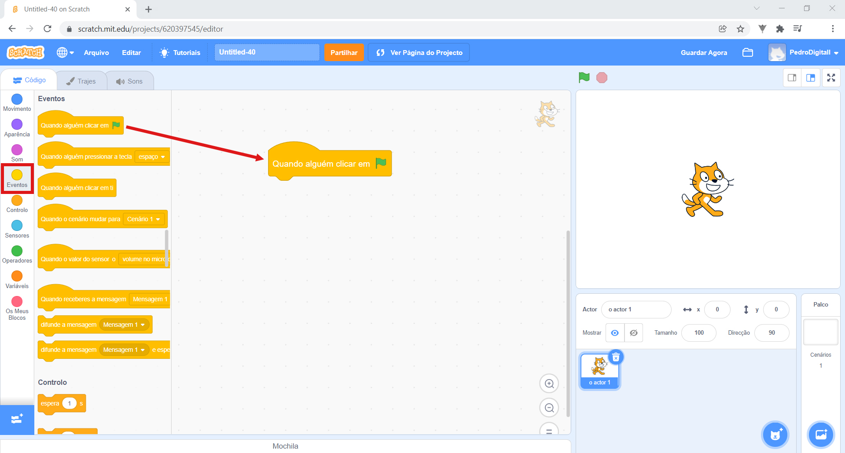Click the Partilhar button
Screen dimensions: 845x453
(344, 52)
